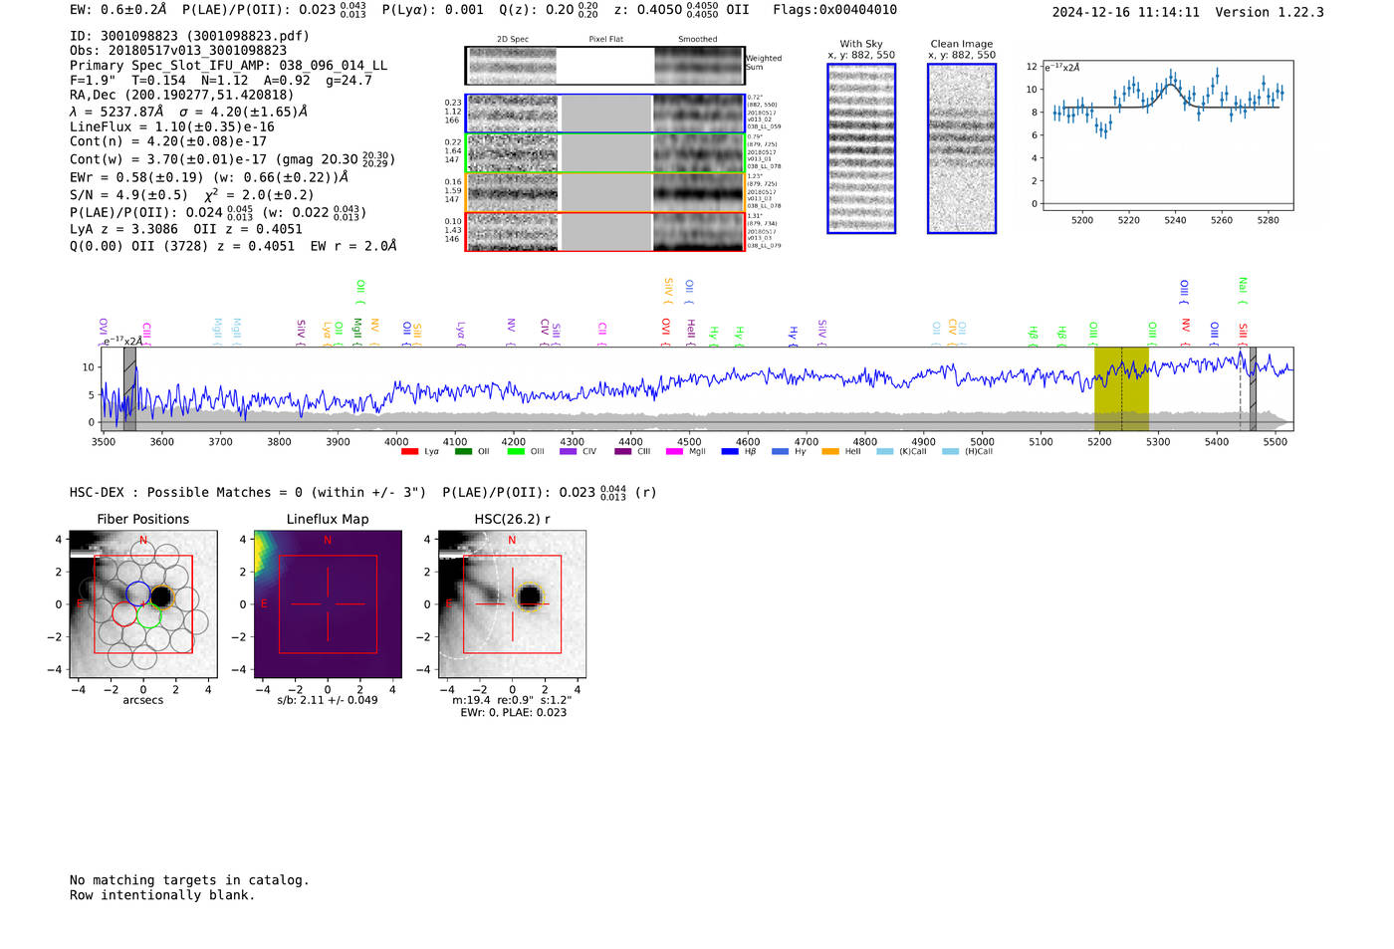Select the blue-bordered fiber spectrum row
The width and height of the screenshot is (1394, 949).
604,114
